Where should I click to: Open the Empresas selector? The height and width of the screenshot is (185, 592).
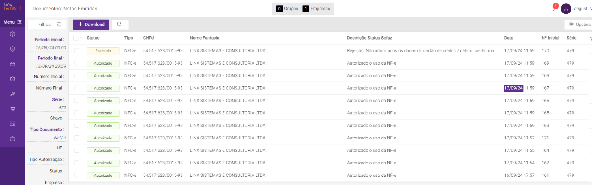coord(316,9)
